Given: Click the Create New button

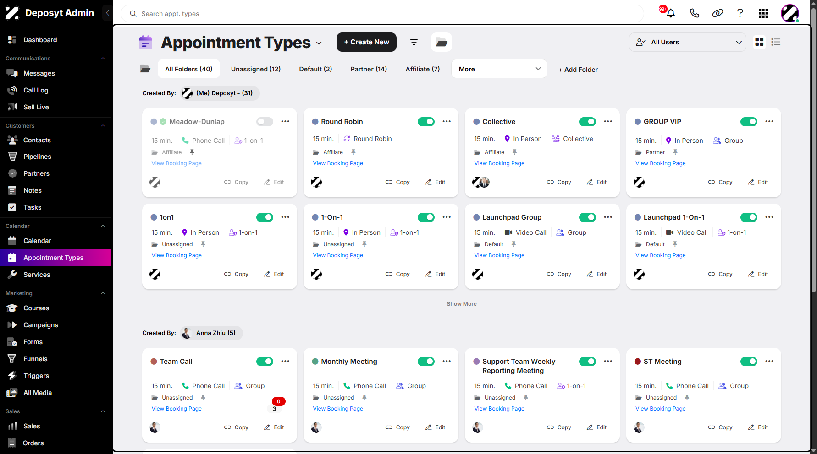Looking at the screenshot, I should tap(366, 42).
